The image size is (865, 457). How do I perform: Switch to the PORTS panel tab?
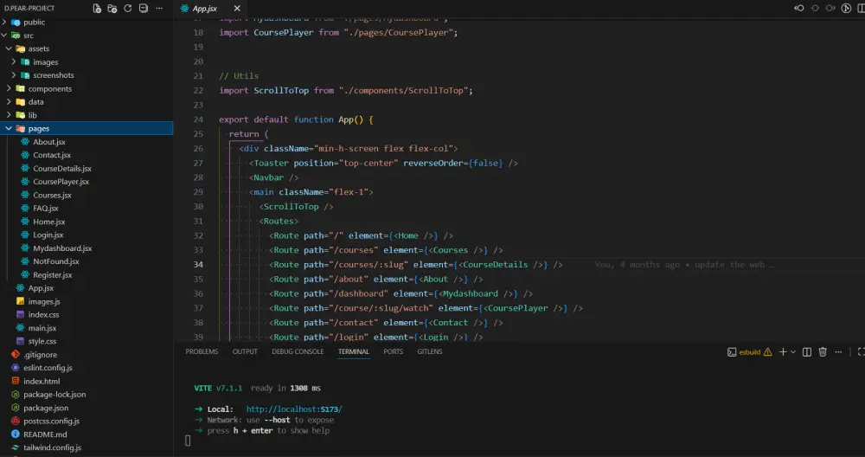(x=394, y=351)
